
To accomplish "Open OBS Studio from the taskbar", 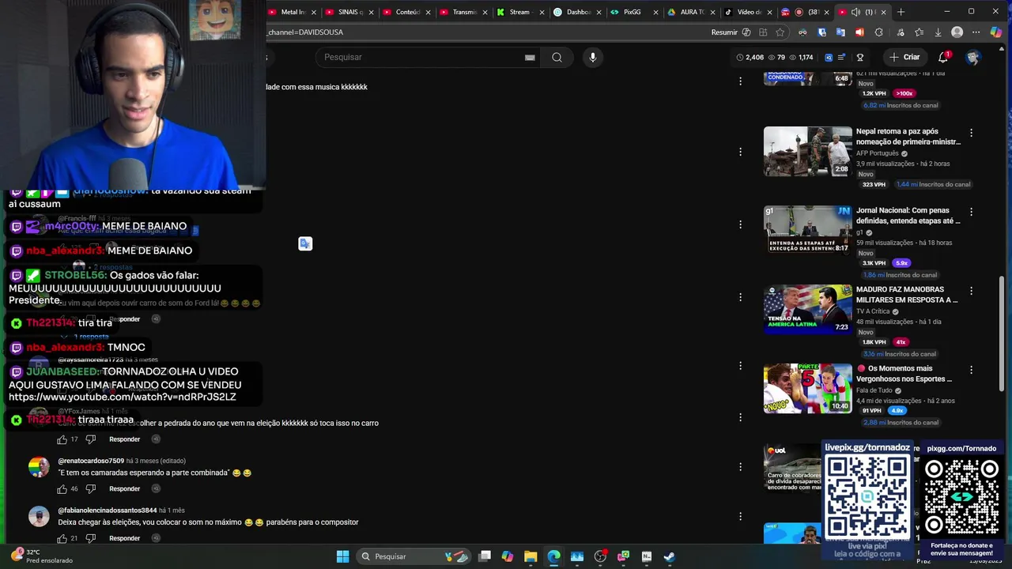I will (x=600, y=556).
